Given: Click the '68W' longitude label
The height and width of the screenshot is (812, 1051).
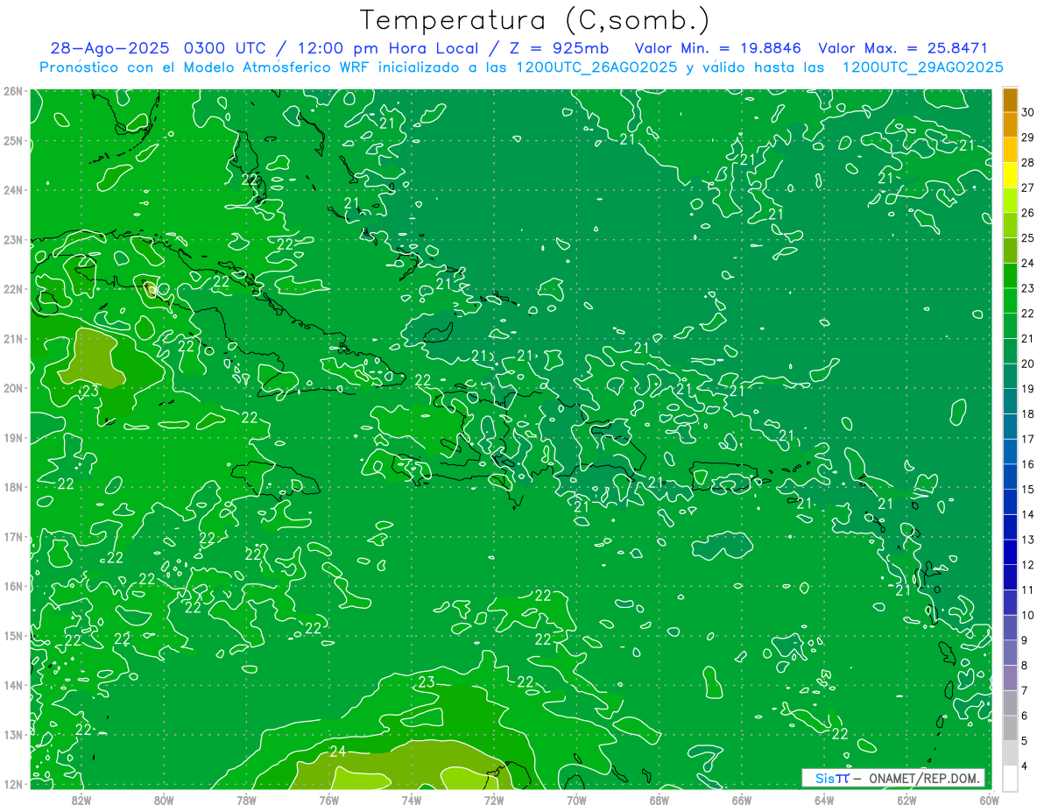Looking at the screenshot, I should pos(659,800).
